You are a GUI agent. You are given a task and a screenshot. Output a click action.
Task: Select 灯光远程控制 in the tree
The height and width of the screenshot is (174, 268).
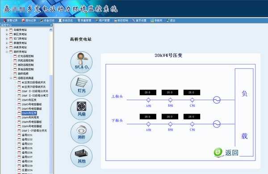tap(25, 56)
